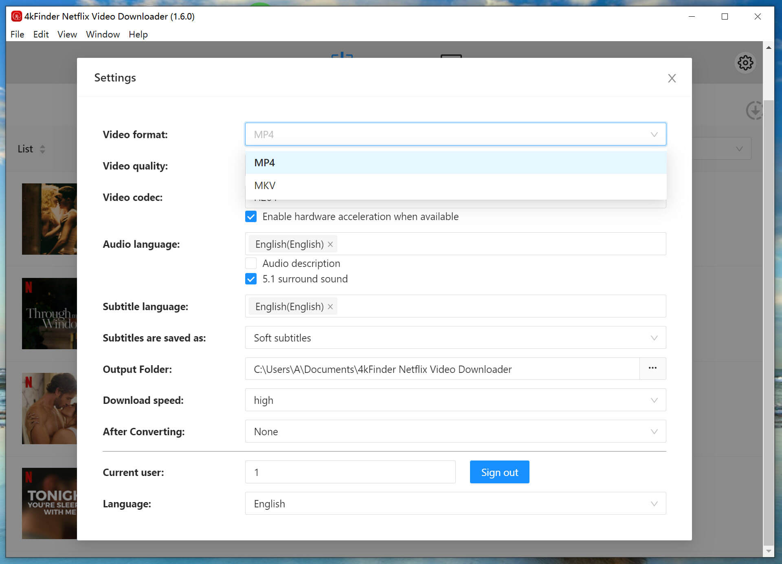Viewport: 782px width, 564px height.
Task: Open the After Converting dropdown
Action: [x=455, y=431]
